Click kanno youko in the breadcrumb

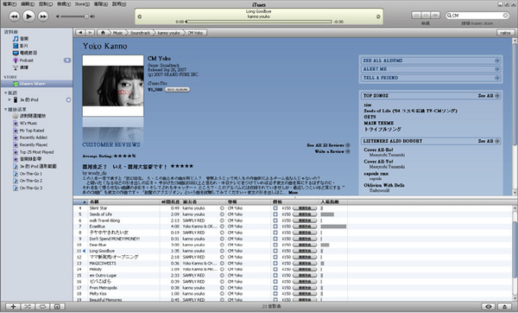click(x=168, y=33)
